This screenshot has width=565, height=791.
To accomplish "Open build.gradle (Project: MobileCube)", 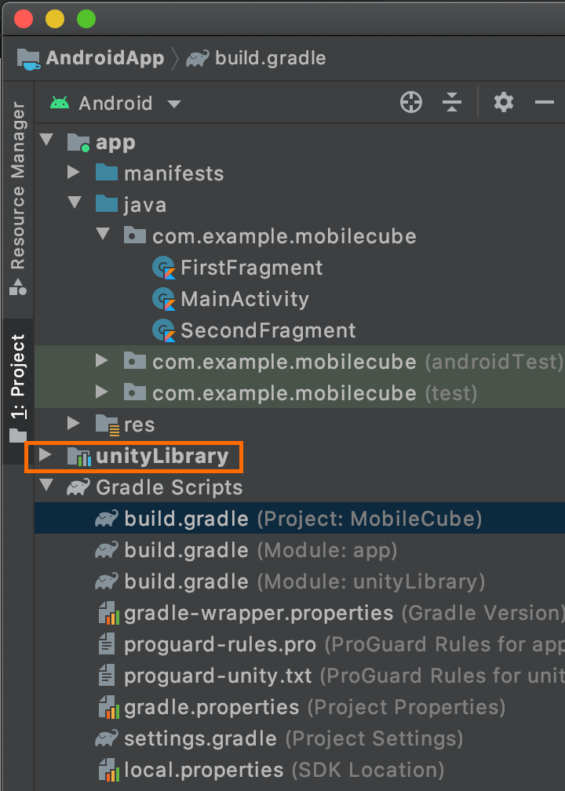I will click(300, 519).
